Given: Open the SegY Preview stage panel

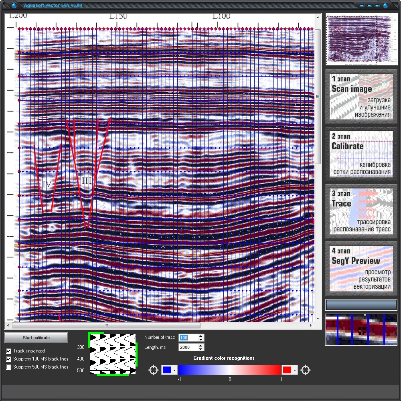Looking at the screenshot, I should point(361,268).
